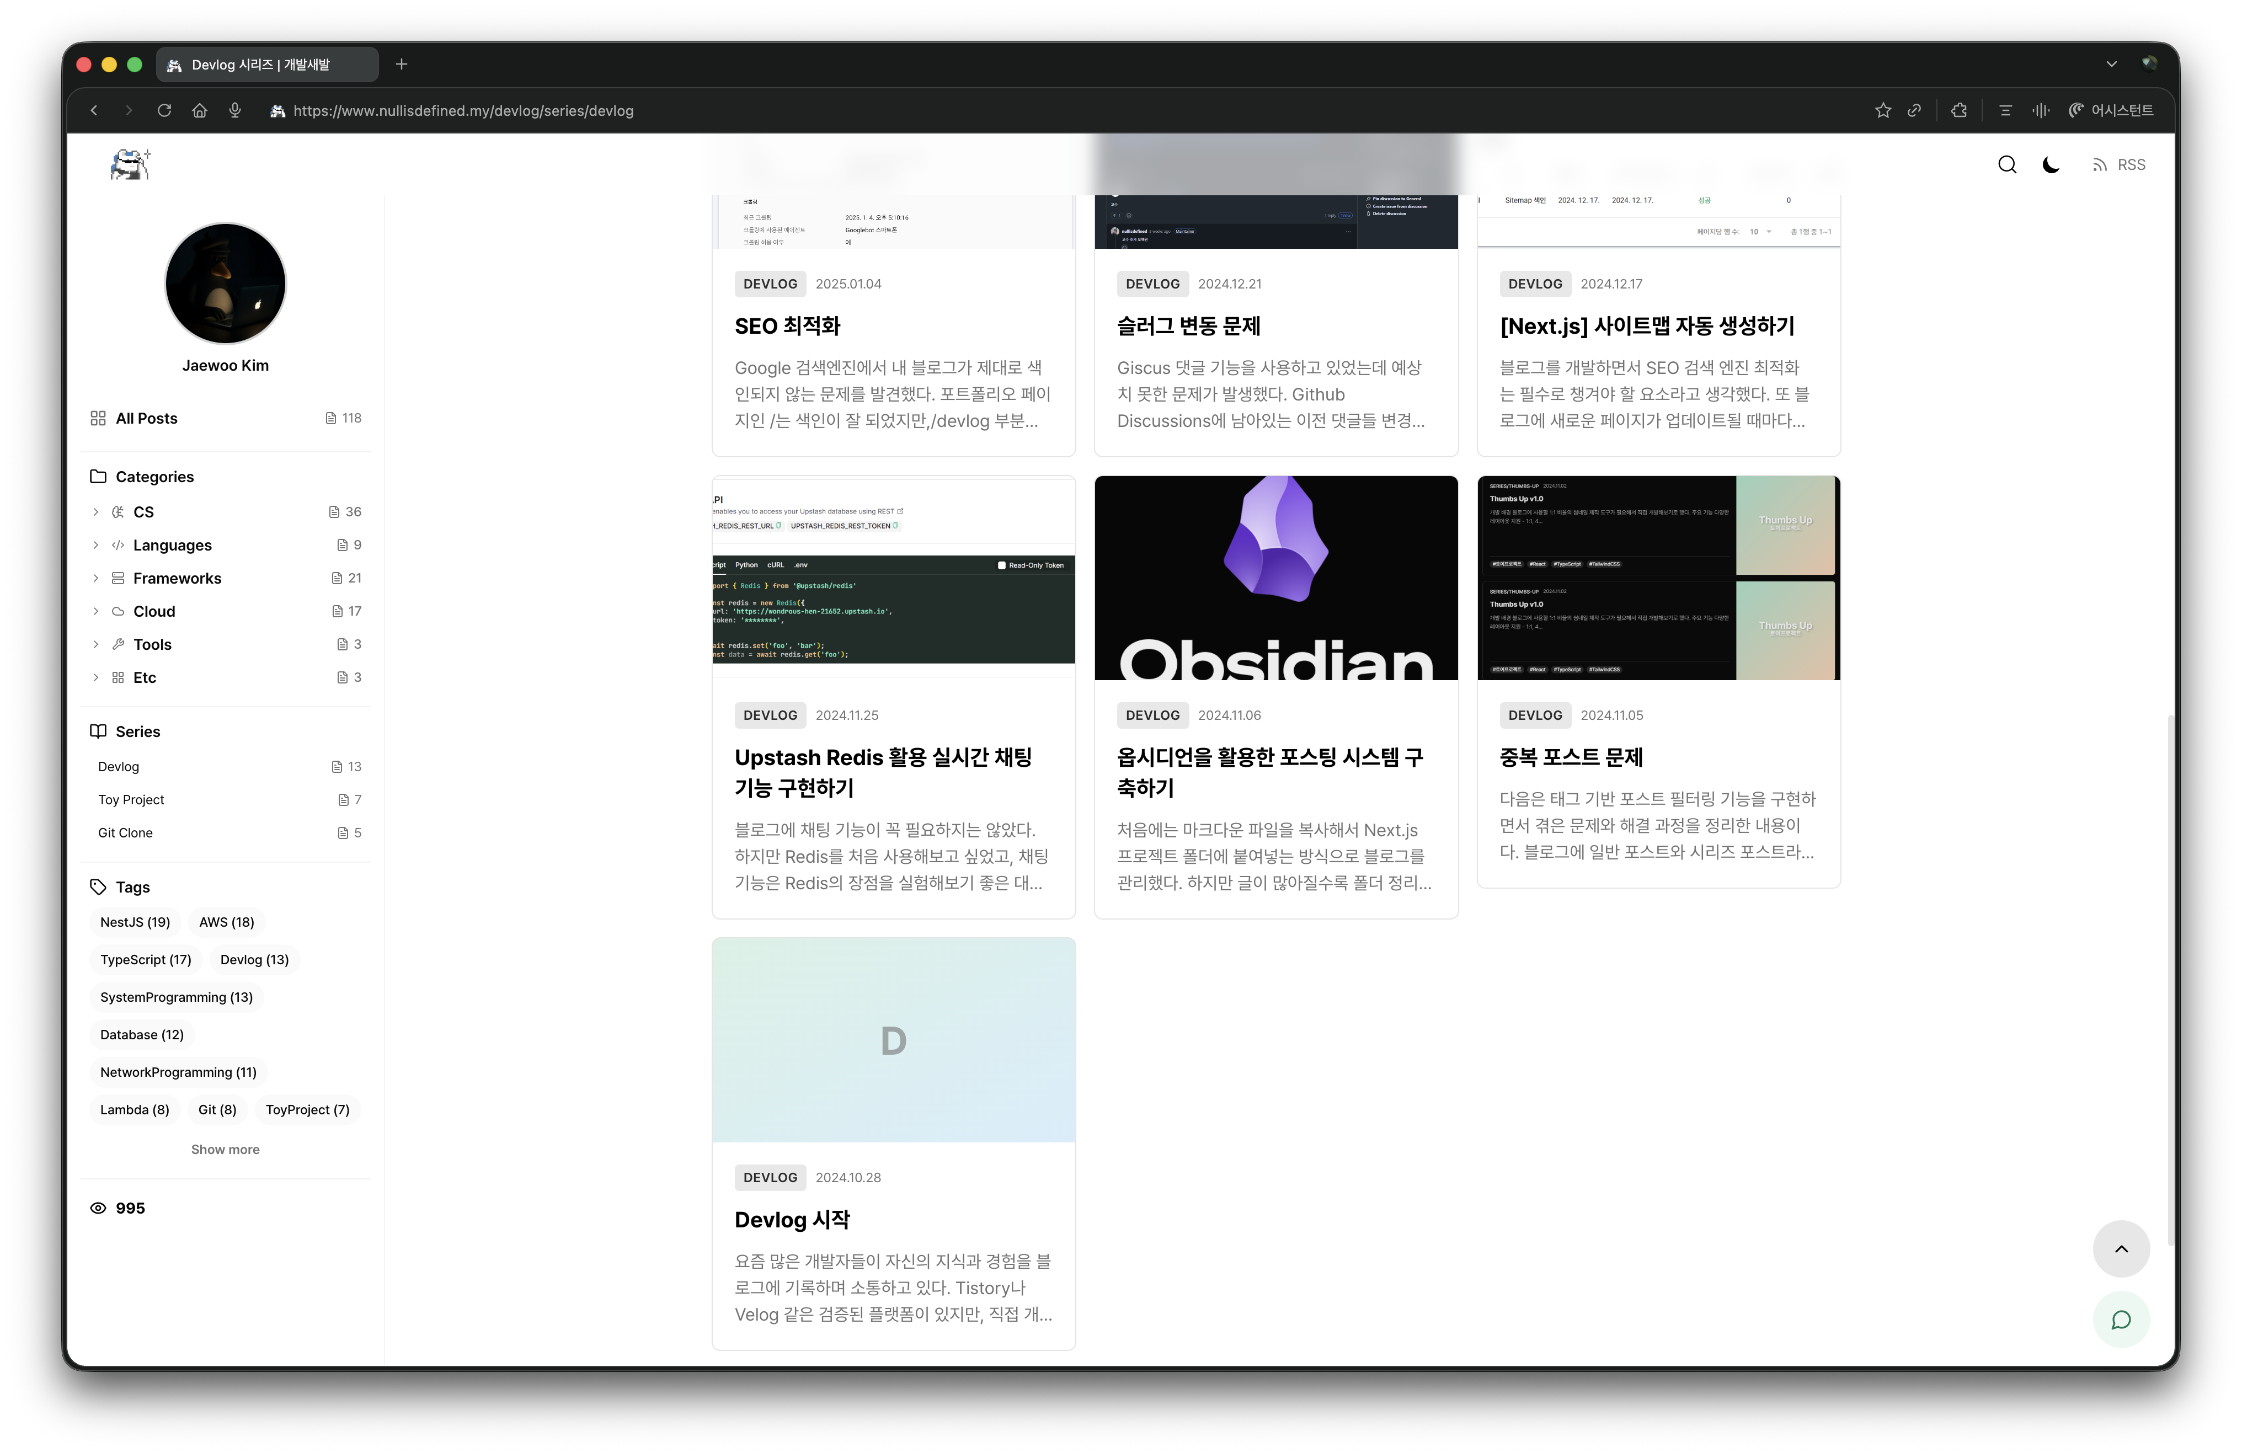This screenshot has height=1453, width=2242.
Task: Click the browser profile avatar icon
Action: (x=2149, y=63)
